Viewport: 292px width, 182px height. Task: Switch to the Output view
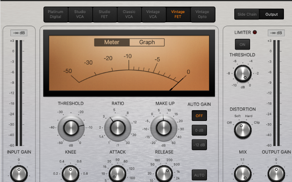pos(272,14)
